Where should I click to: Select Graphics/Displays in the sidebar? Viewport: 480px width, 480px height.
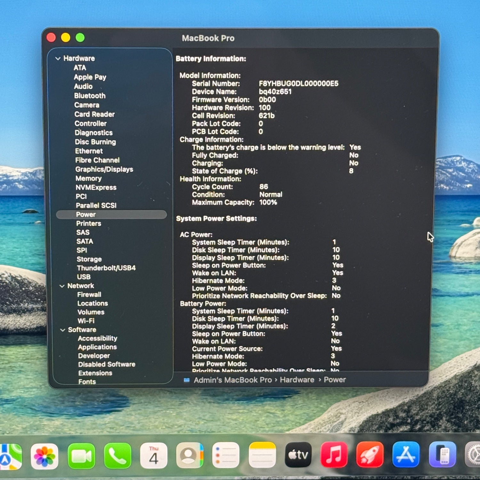[x=104, y=169]
